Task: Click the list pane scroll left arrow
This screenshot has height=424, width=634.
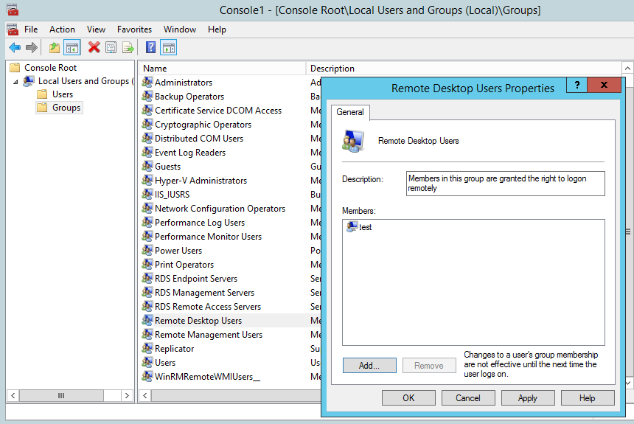Action: coord(145,395)
